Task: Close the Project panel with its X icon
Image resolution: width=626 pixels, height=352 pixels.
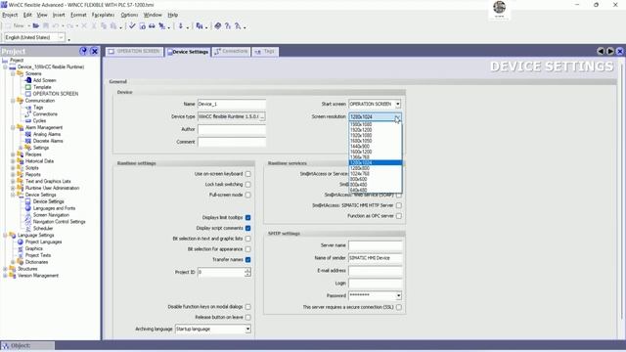Action: pos(95,51)
